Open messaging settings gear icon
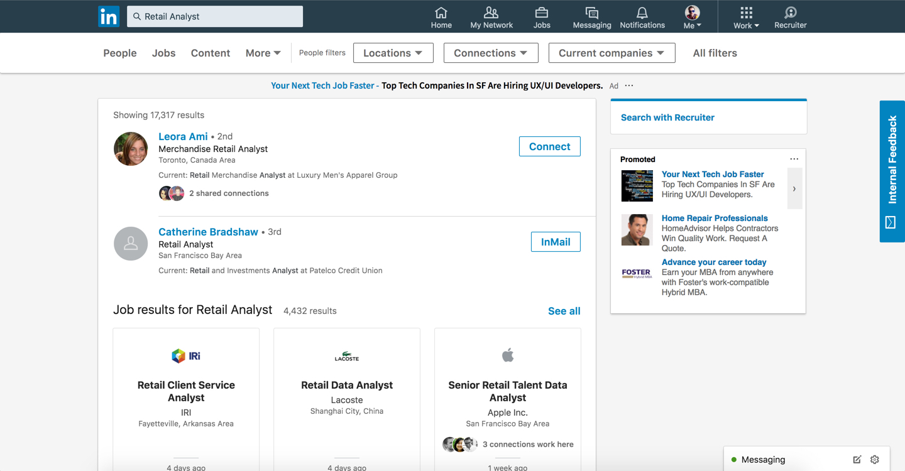The height and width of the screenshot is (471, 905). (x=874, y=460)
